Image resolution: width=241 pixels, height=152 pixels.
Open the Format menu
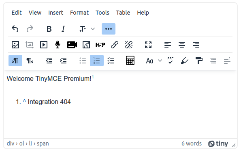[x=79, y=13]
